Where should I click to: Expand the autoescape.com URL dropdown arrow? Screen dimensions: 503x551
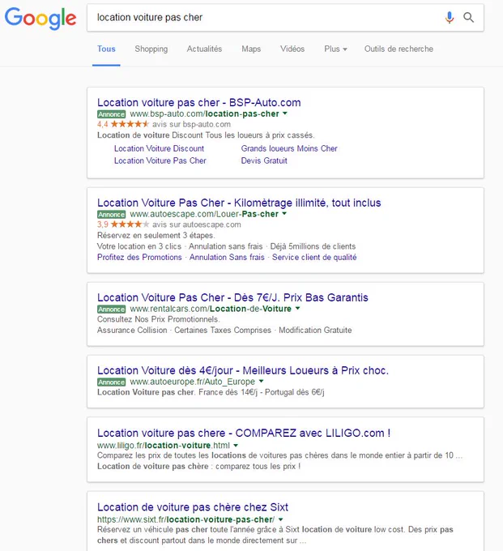(x=284, y=214)
